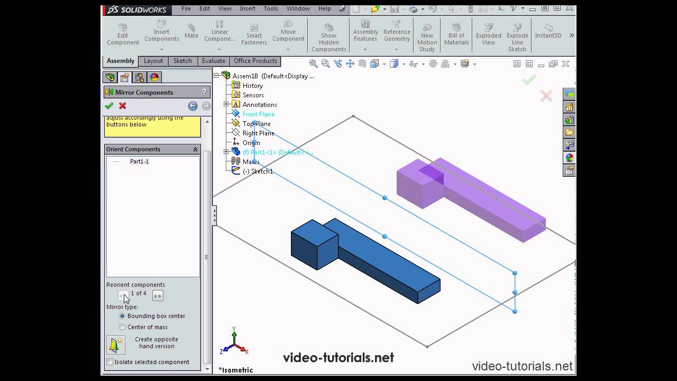Viewport: 677px width, 381px height.
Task: Expand the Part1<1> tree node
Action: [226, 152]
